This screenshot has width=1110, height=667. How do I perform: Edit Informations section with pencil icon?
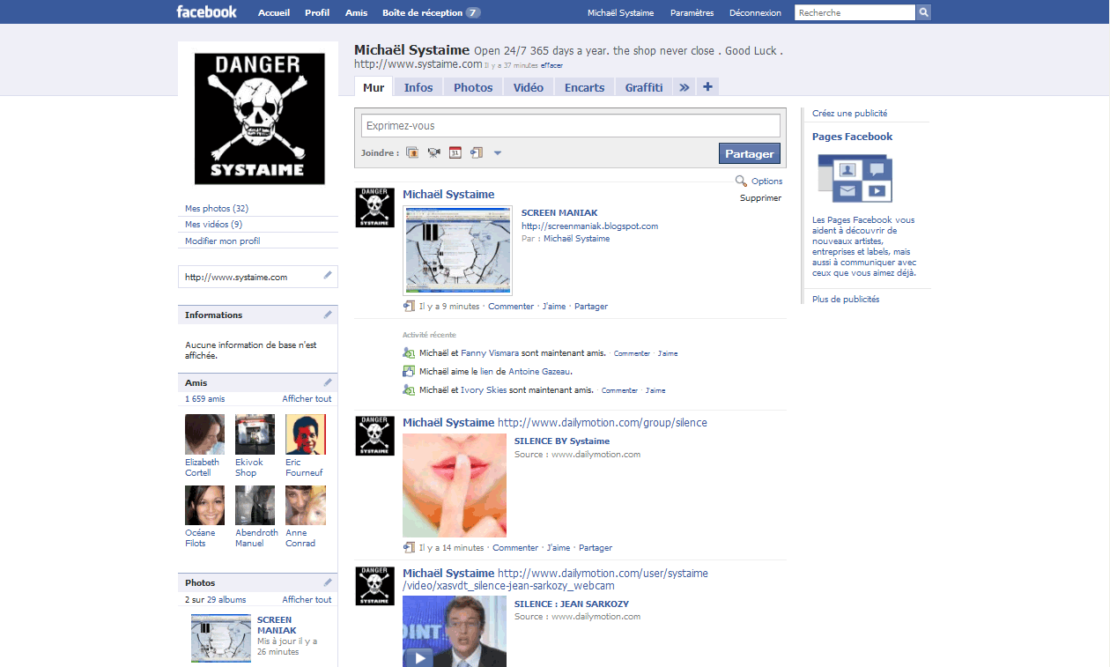click(x=328, y=314)
